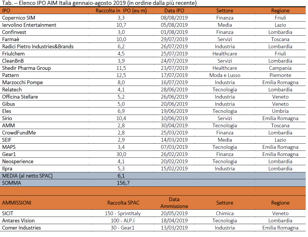308x237 pixels.
Task: Click the 'Sirio' company name
Action: pos(7,118)
